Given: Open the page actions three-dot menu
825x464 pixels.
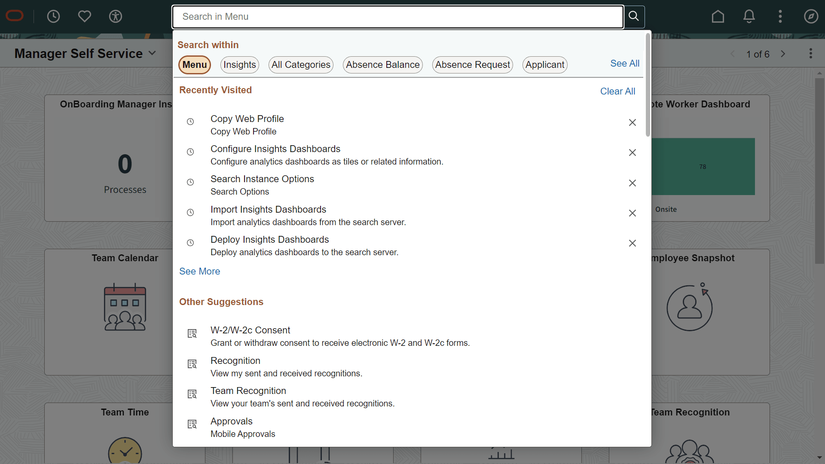Looking at the screenshot, I should tap(811, 53).
